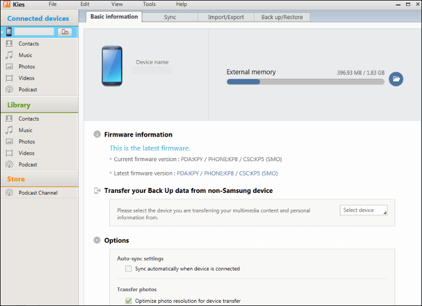Open device Videos film icon under Connected devices
422x306 pixels.
9,78
